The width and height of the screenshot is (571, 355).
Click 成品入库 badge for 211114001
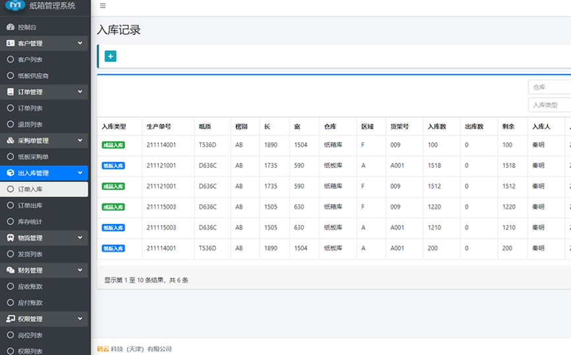tap(113, 145)
